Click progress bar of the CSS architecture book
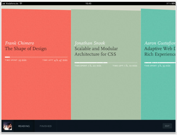The width and height of the screenshot is (177, 135). coord(106,63)
